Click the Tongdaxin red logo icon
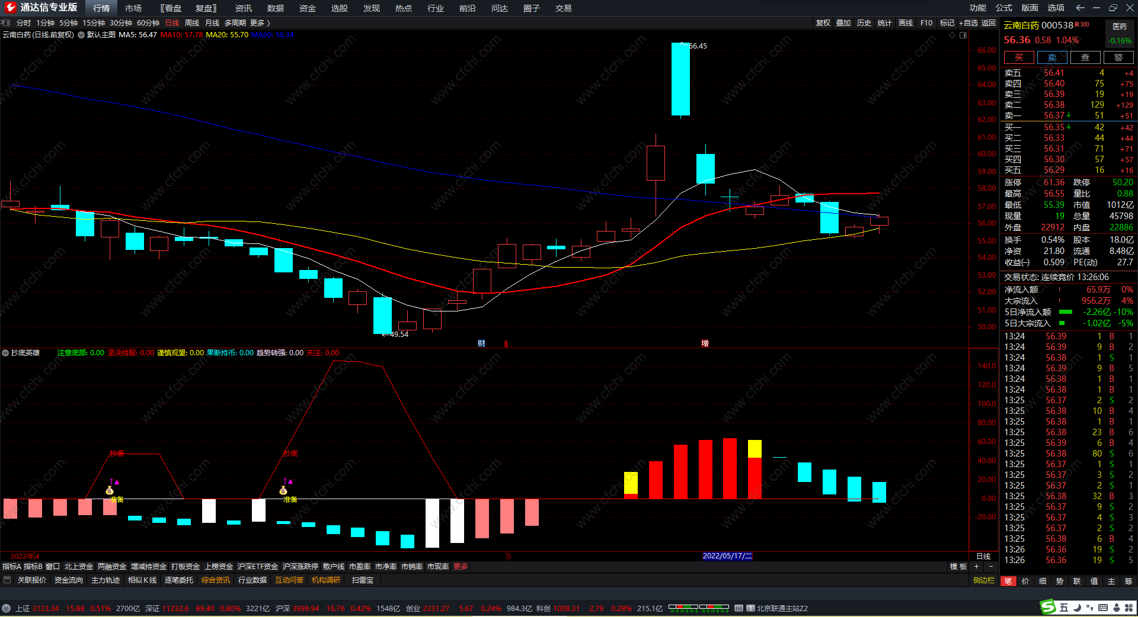This screenshot has height=617, width=1138. point(9,8)
